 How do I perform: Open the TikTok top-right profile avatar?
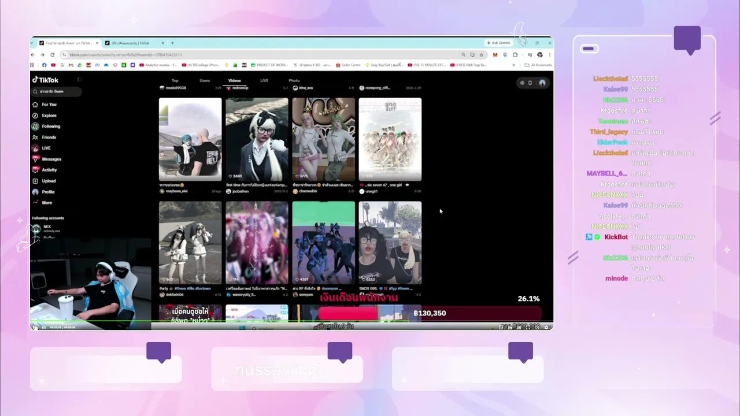tap(542, 83)
